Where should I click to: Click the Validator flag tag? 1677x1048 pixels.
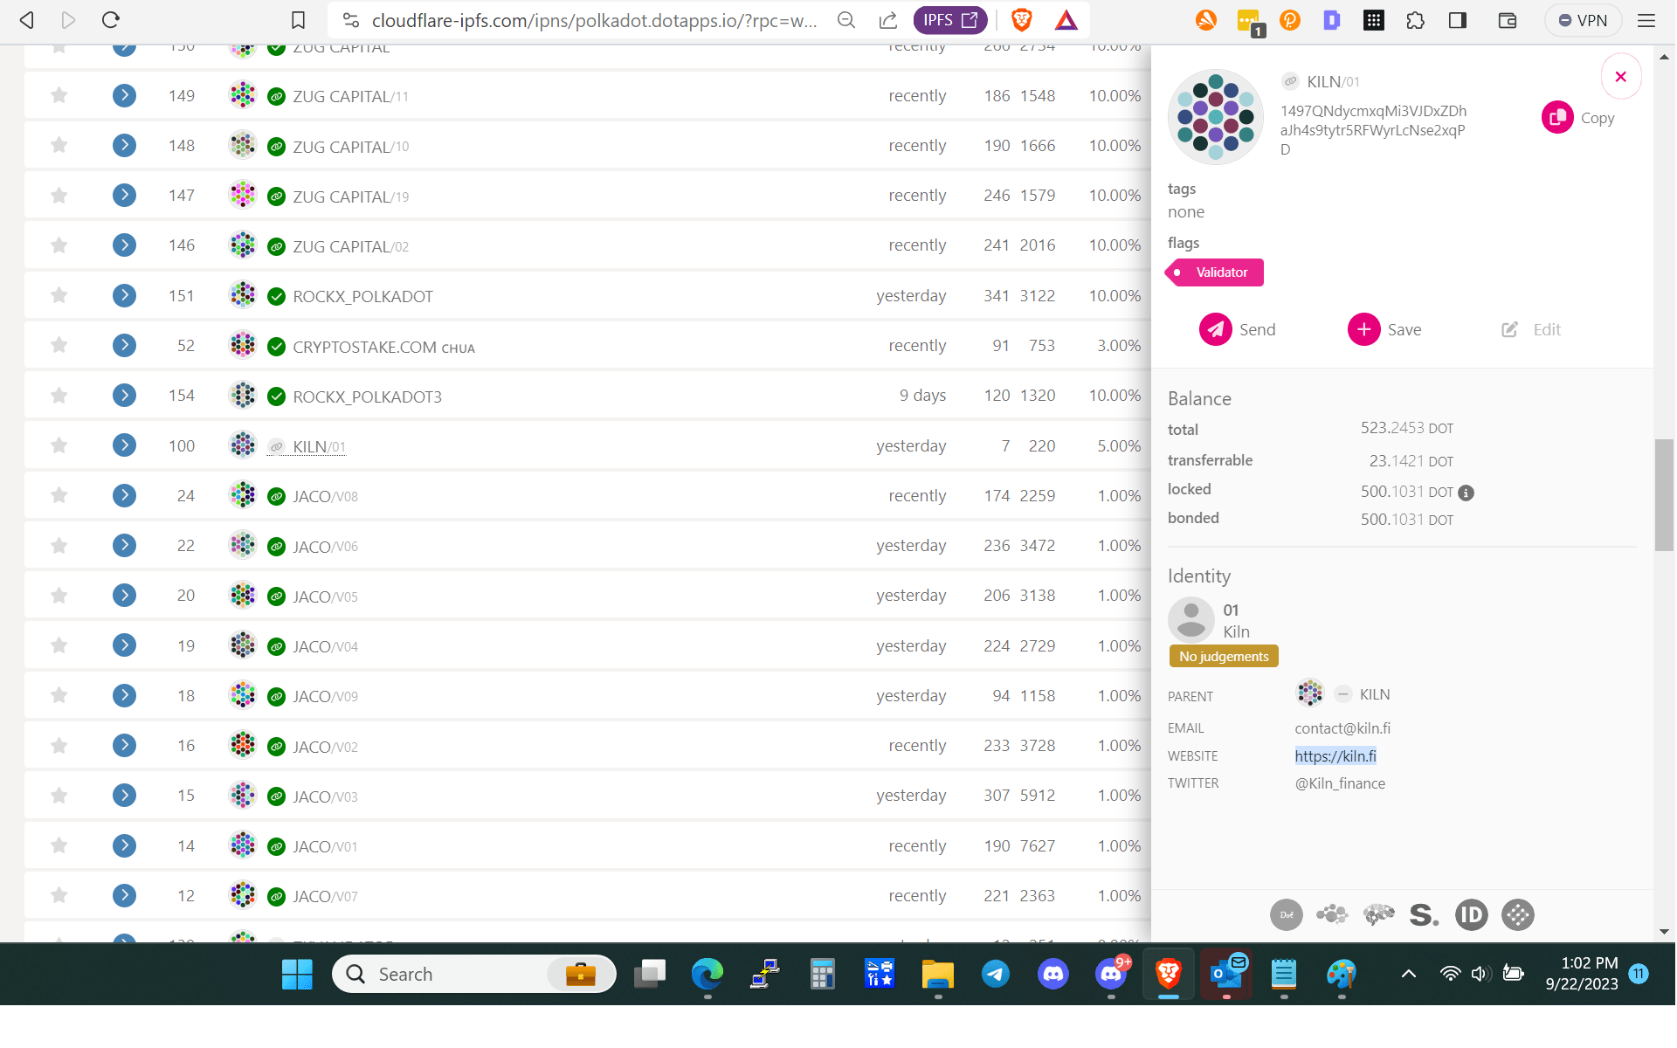[1215, 272]
